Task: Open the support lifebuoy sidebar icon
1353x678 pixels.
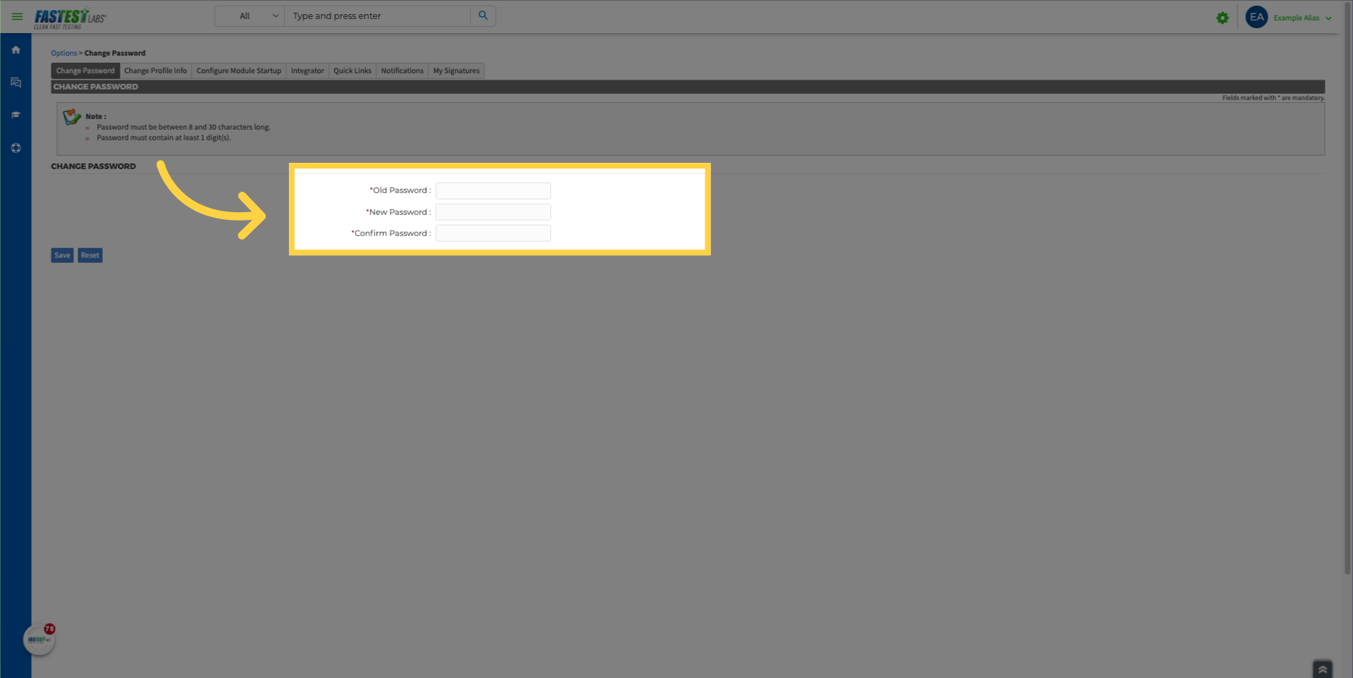Action: [x=16, y=148]
